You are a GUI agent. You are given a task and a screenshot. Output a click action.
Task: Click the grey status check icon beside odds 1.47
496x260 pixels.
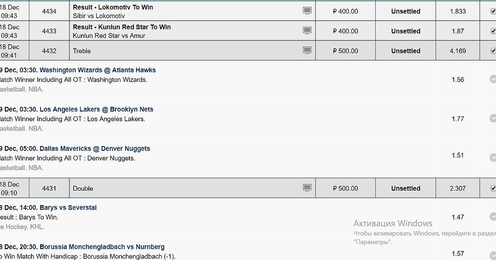click(493, 217)
